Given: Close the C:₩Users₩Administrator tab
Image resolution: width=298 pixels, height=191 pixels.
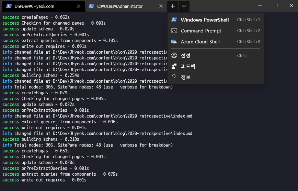Looking at the screenshot, I should (161, 6).
